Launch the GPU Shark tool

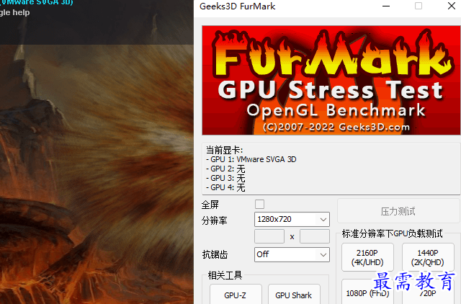[294, 295]
